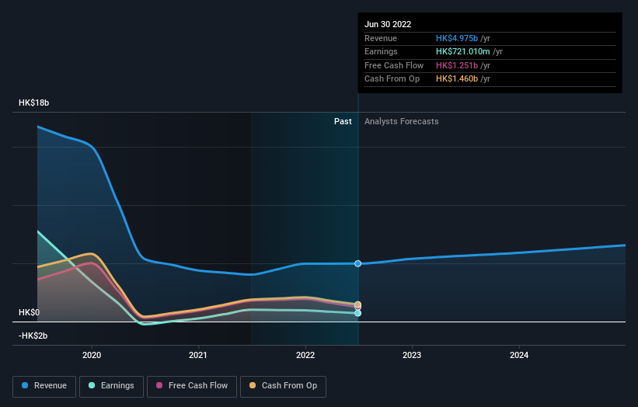Click the HK$1.251b free cash flow value
638x407 pixels.
pyautogui.click(x=457, y=65)
